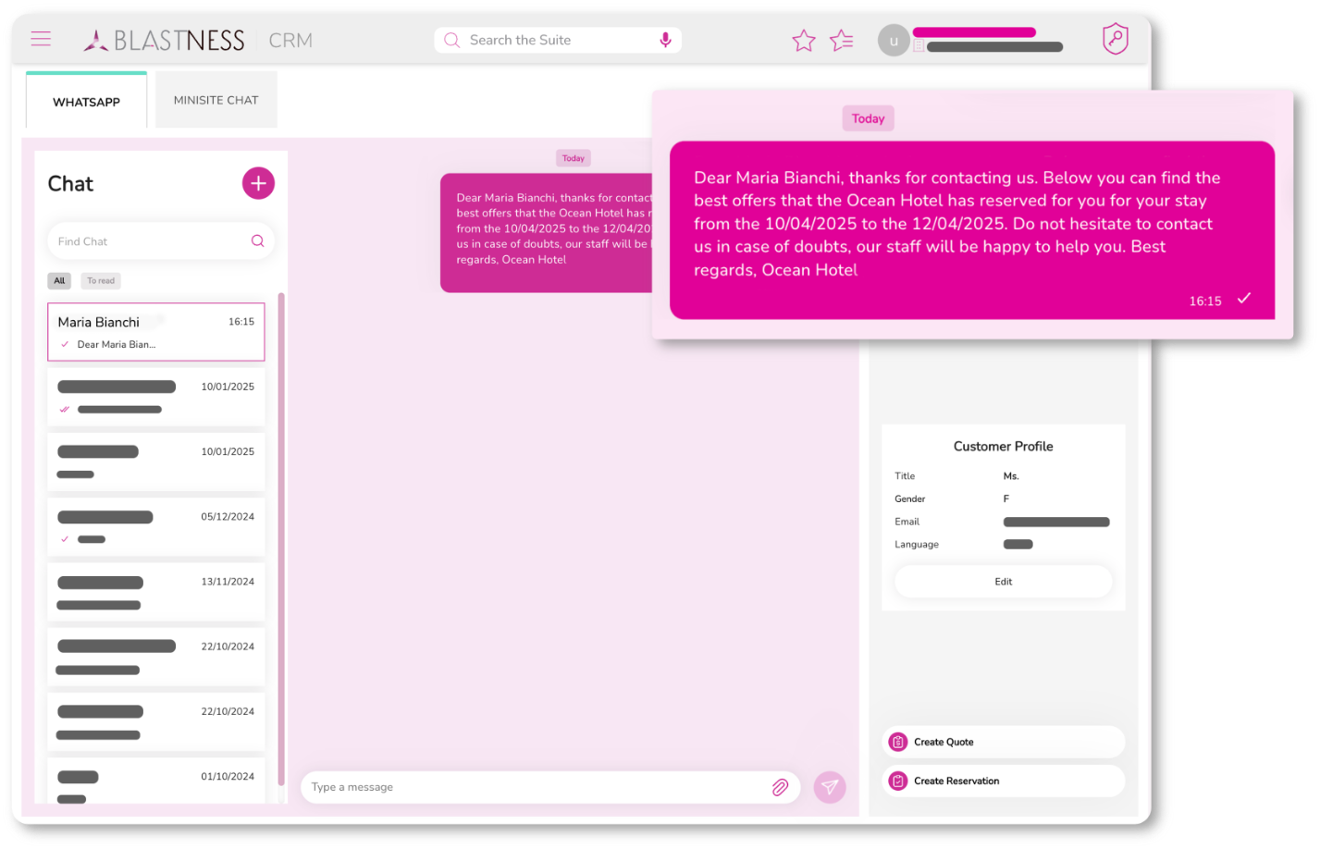Switch to the Minisite Chat tab
1320x849 pixels.
point(216,100)
